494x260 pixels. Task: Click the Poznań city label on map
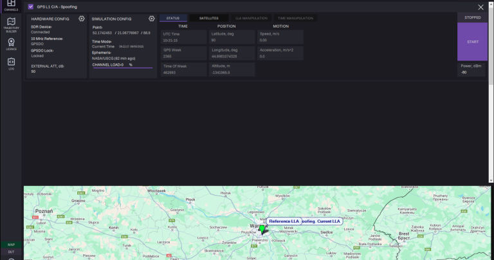(44, 211)
